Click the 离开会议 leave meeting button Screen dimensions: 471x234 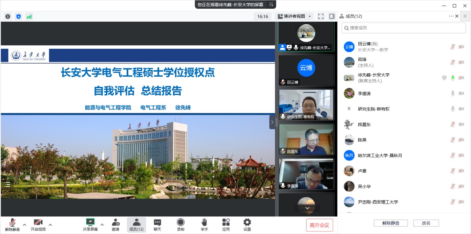coord(319,225)
